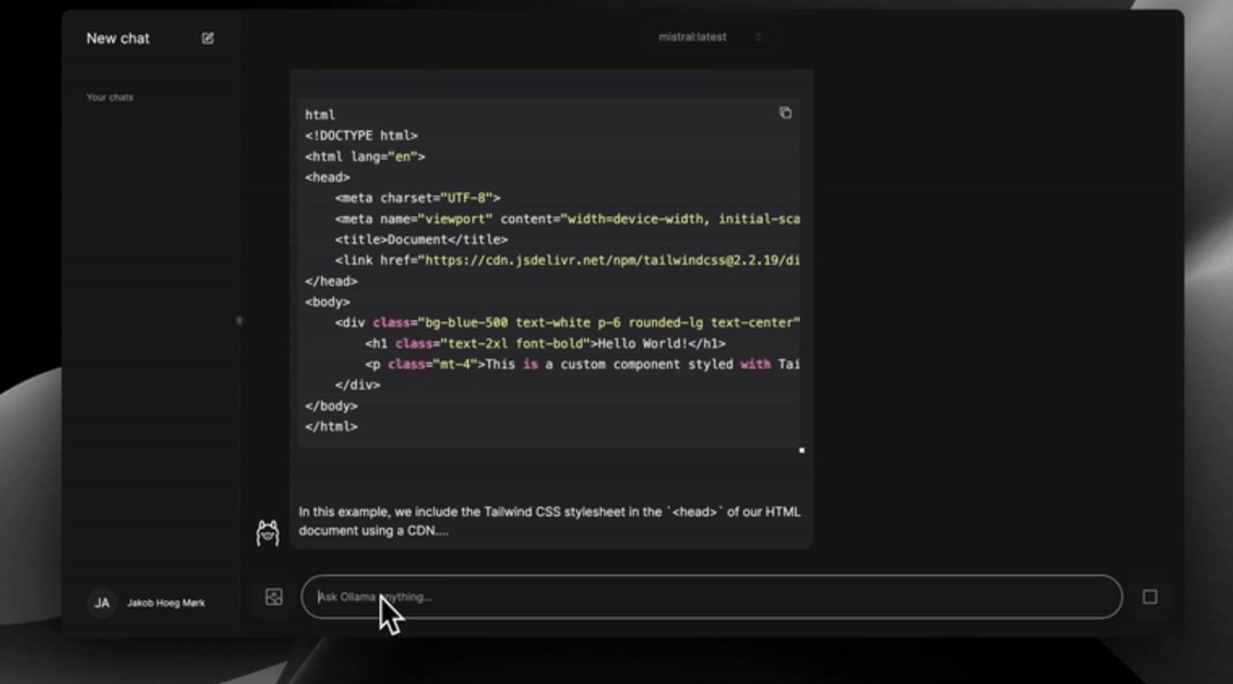Viewport: 1233px width, 684px height.
Task: Click the jsdelivr CDN link in code
Action: coord(608,260)
